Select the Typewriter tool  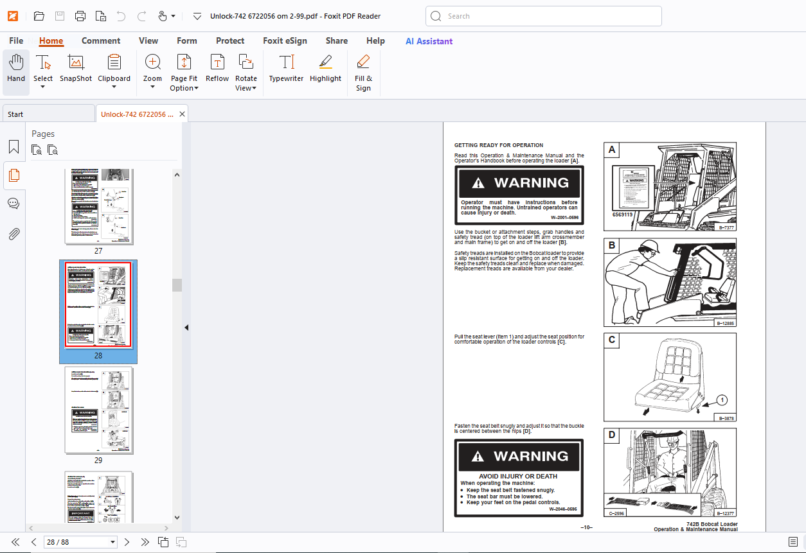(x=286, y=69)
